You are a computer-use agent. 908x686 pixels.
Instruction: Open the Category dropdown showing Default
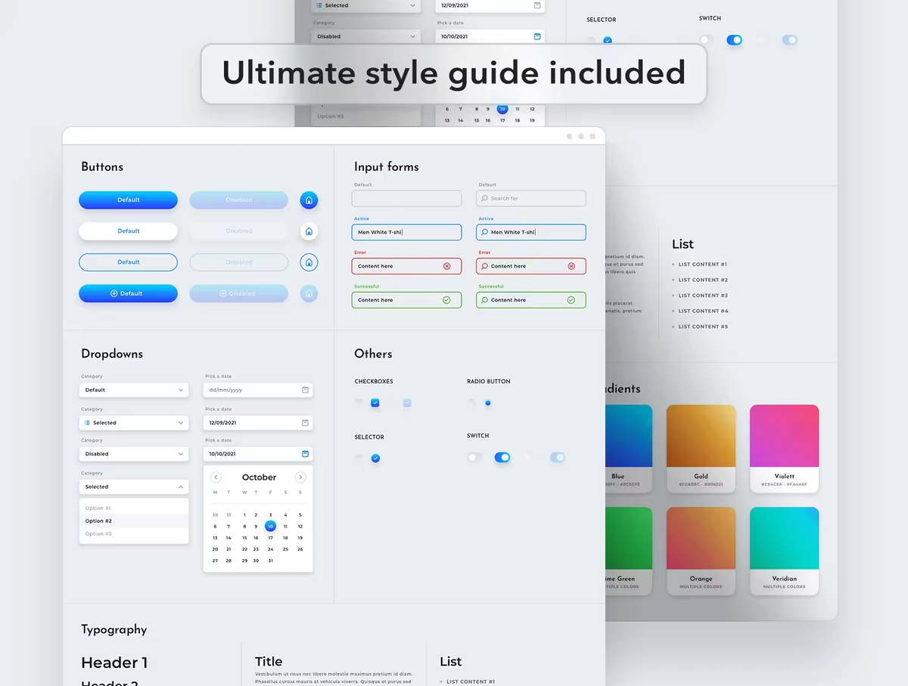click(x=134, y=390)
